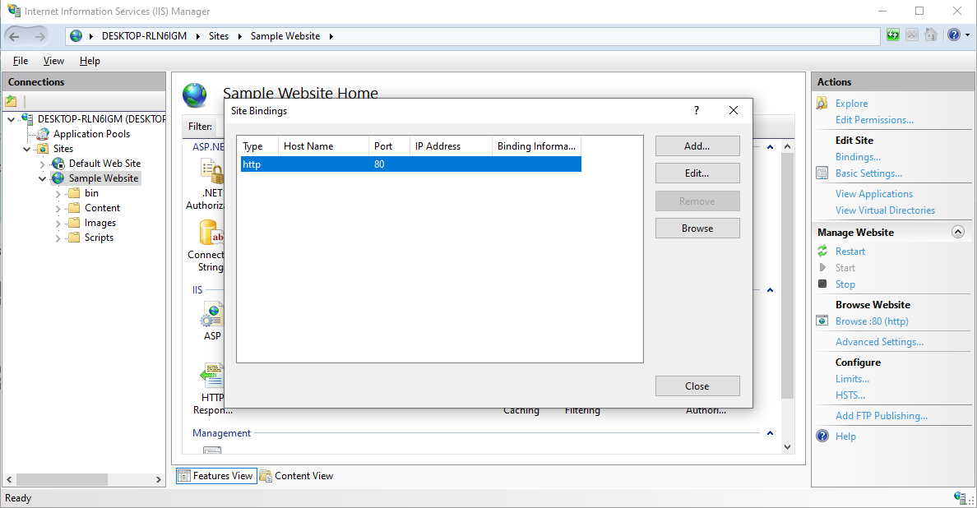Click the forward navigation arrow

(x=39, y=37)
